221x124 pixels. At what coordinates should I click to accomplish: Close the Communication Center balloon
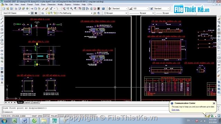coord(214,103)
